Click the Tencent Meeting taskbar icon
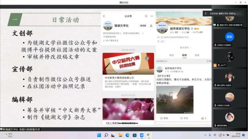This screenshot has height=139, width=248. pyautogui.click(x=142, y=135)
